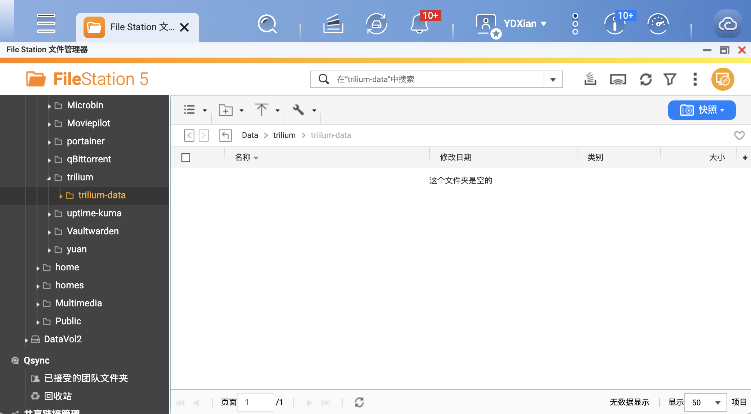Open external devices icon in top bar
Screen dimensions: 751x414
(x=376, y=24)
